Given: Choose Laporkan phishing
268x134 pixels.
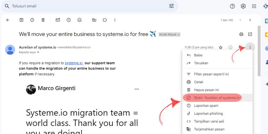Looking at the screenshot, I should click(x=217, y=114).
